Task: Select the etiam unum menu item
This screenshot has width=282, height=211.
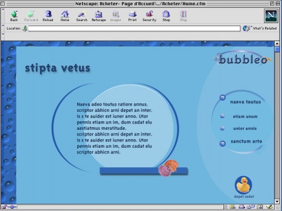Action: tap(245, 117)
